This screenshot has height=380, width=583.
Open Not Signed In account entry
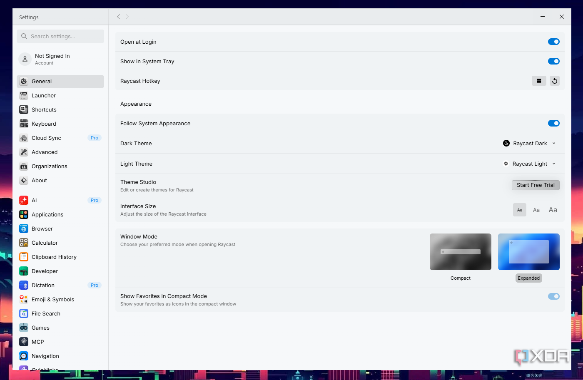click(x=60, y=59)
